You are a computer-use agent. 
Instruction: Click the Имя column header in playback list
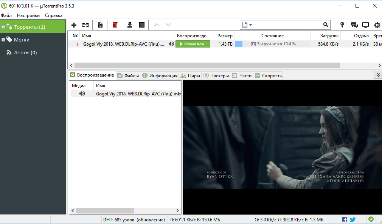click(137, 86)
